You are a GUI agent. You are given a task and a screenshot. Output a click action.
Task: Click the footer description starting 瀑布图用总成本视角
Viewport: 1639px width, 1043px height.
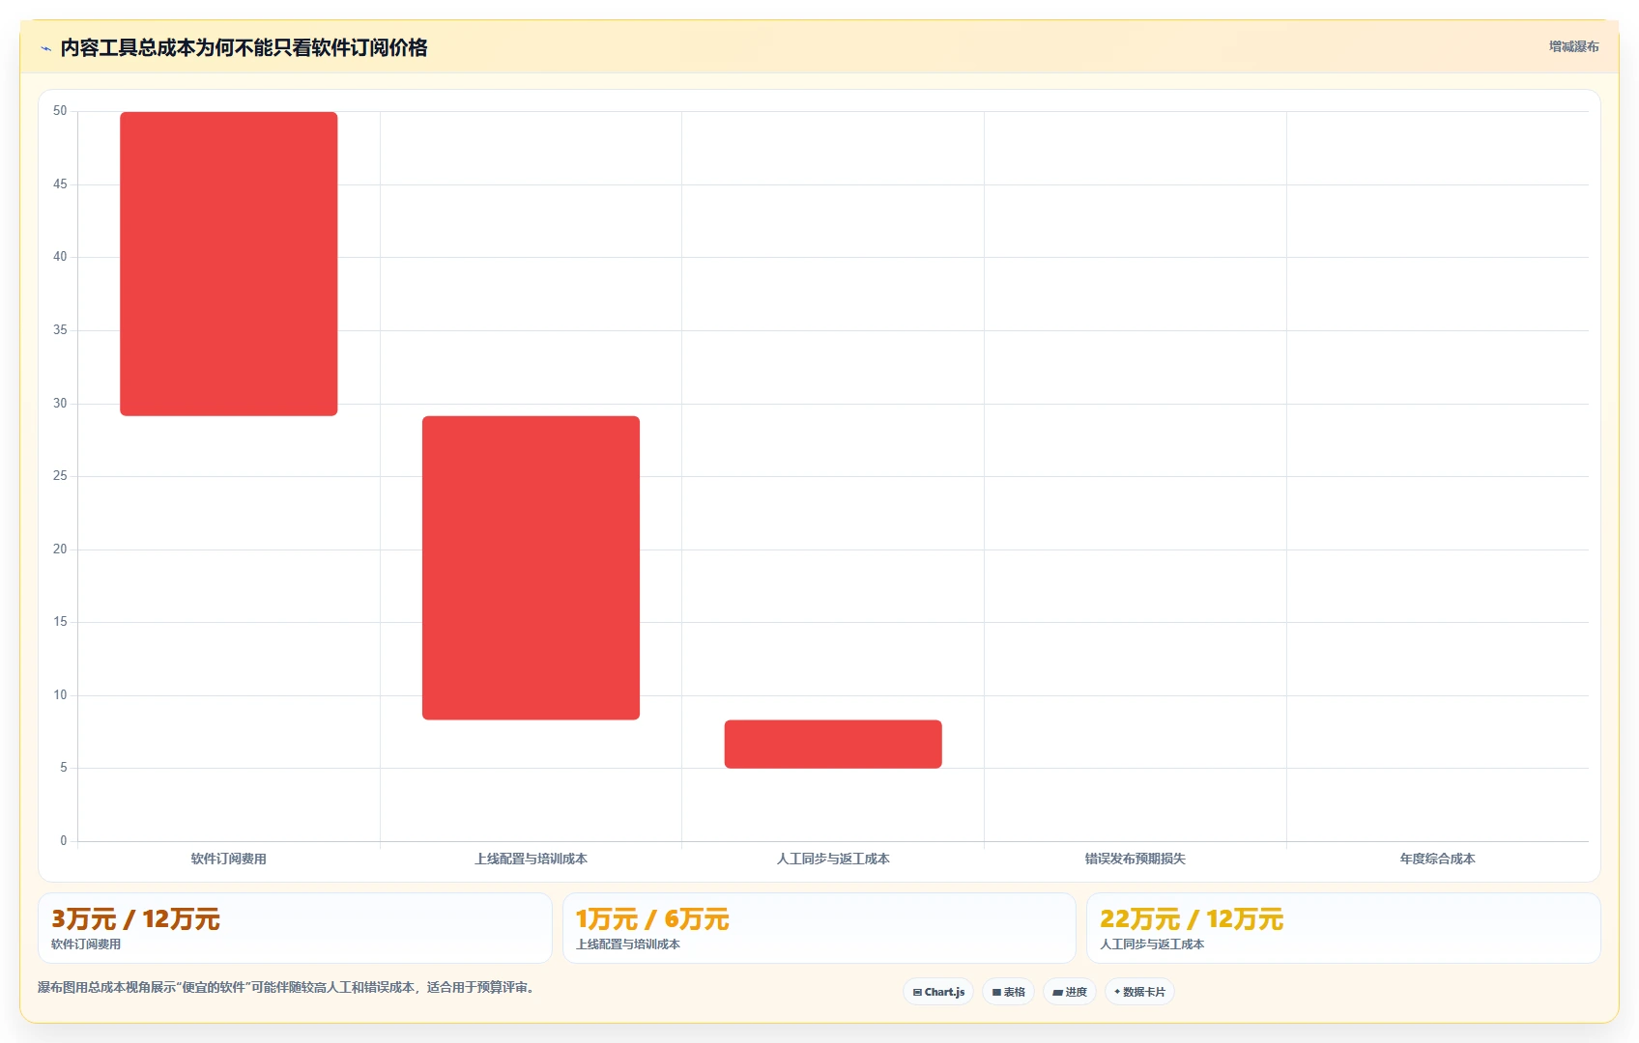(286, 987)
